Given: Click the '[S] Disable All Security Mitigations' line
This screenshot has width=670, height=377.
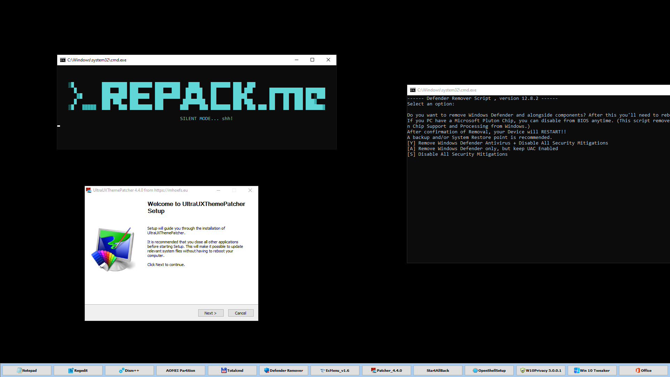Looking at the screenshot, I should click(x=457, y=154).
